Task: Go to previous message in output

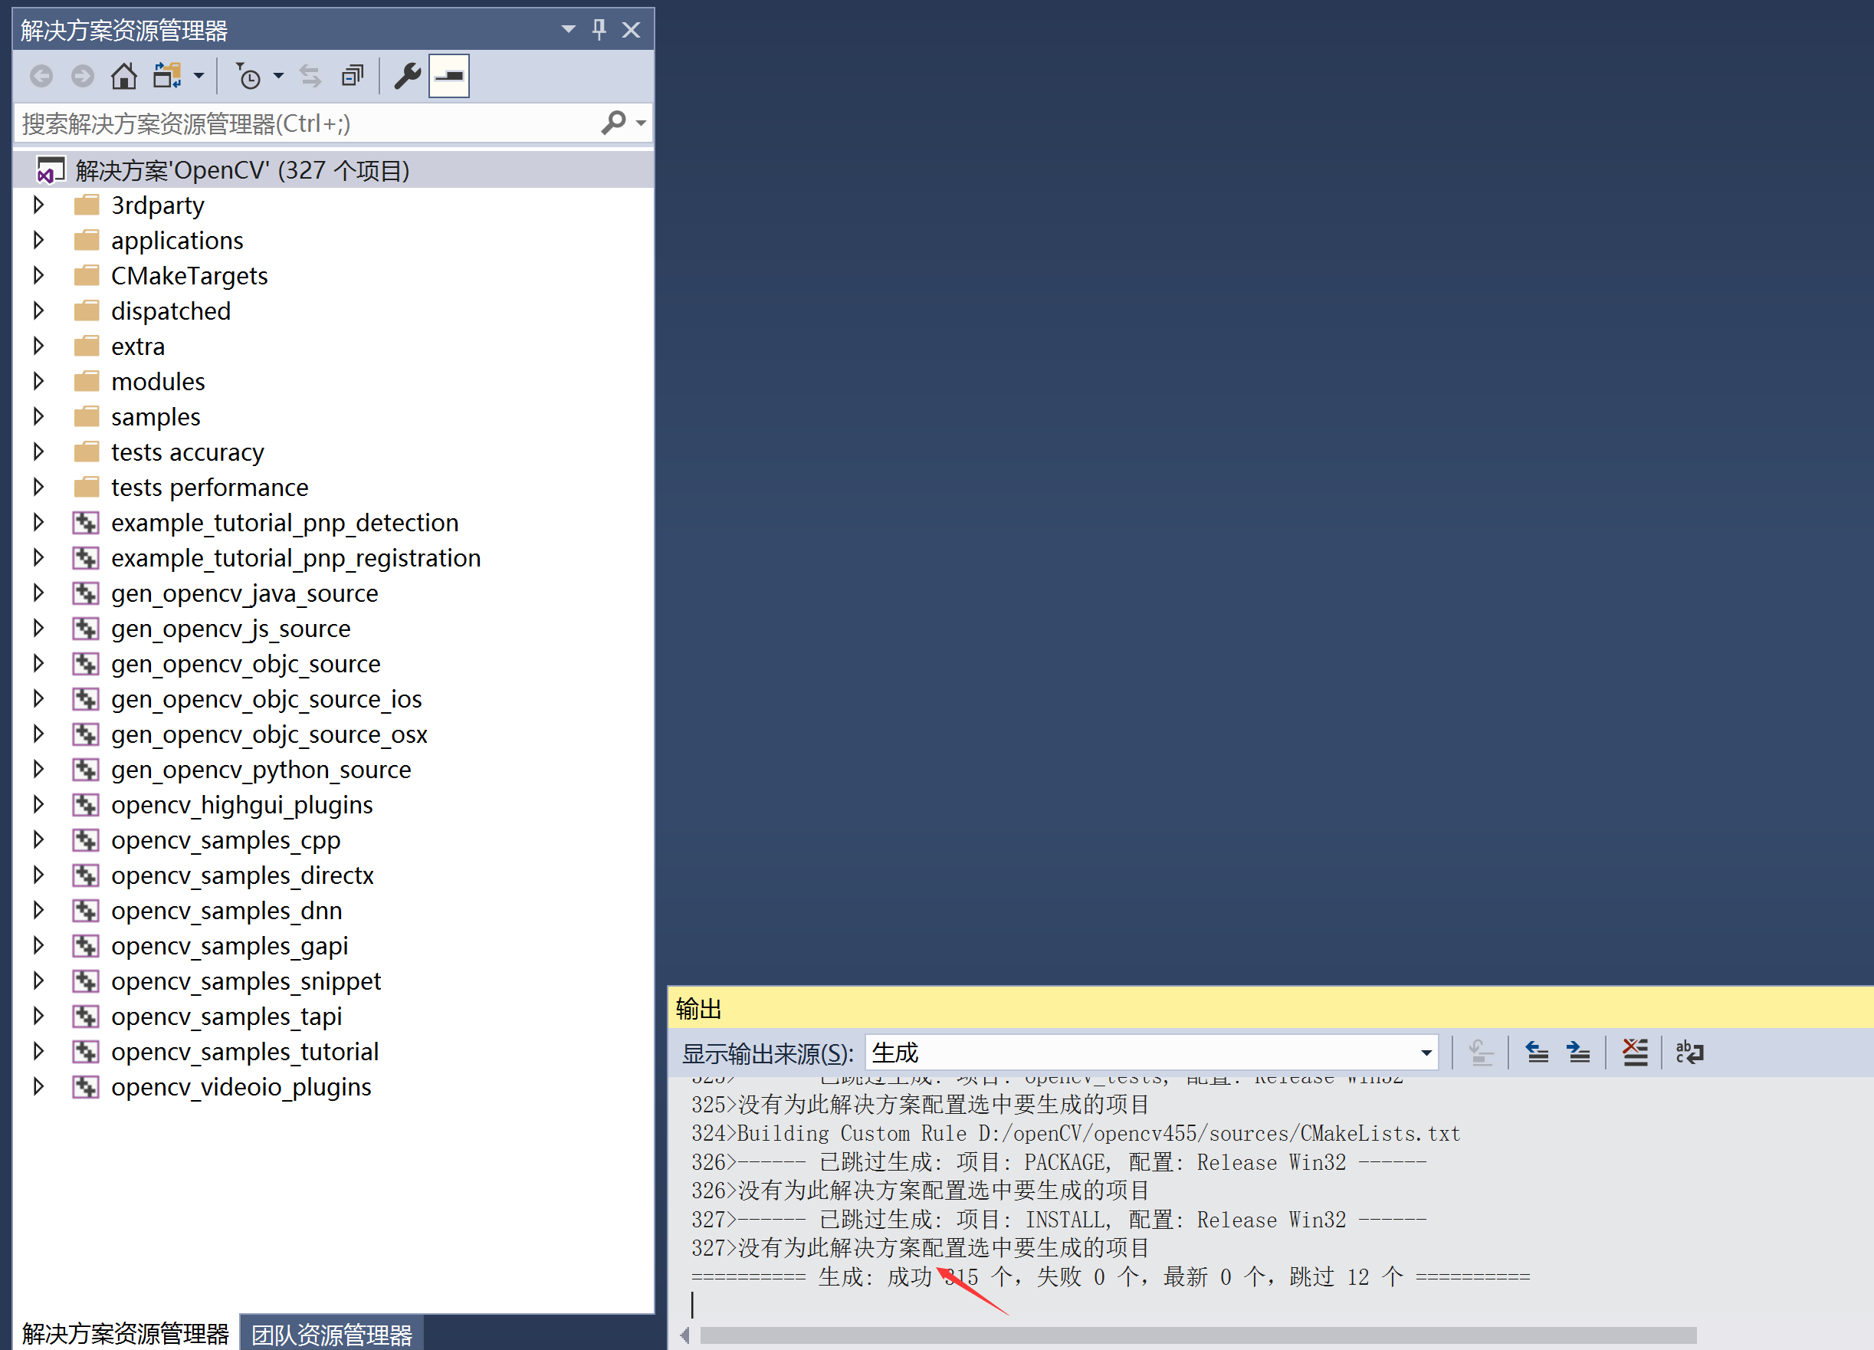Action: [x=1536, y=1053]
